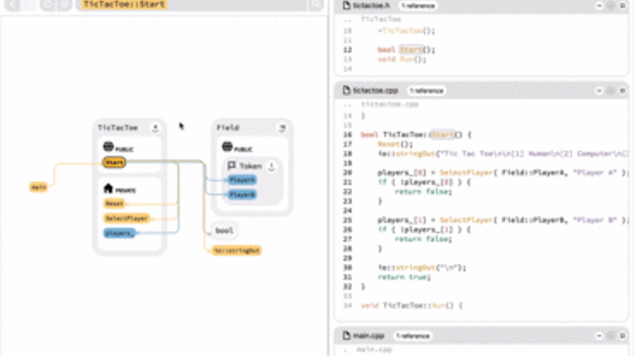Click the search magnifier icon
This screenshot has width=634, height=356.
click(x=316, y=5)
